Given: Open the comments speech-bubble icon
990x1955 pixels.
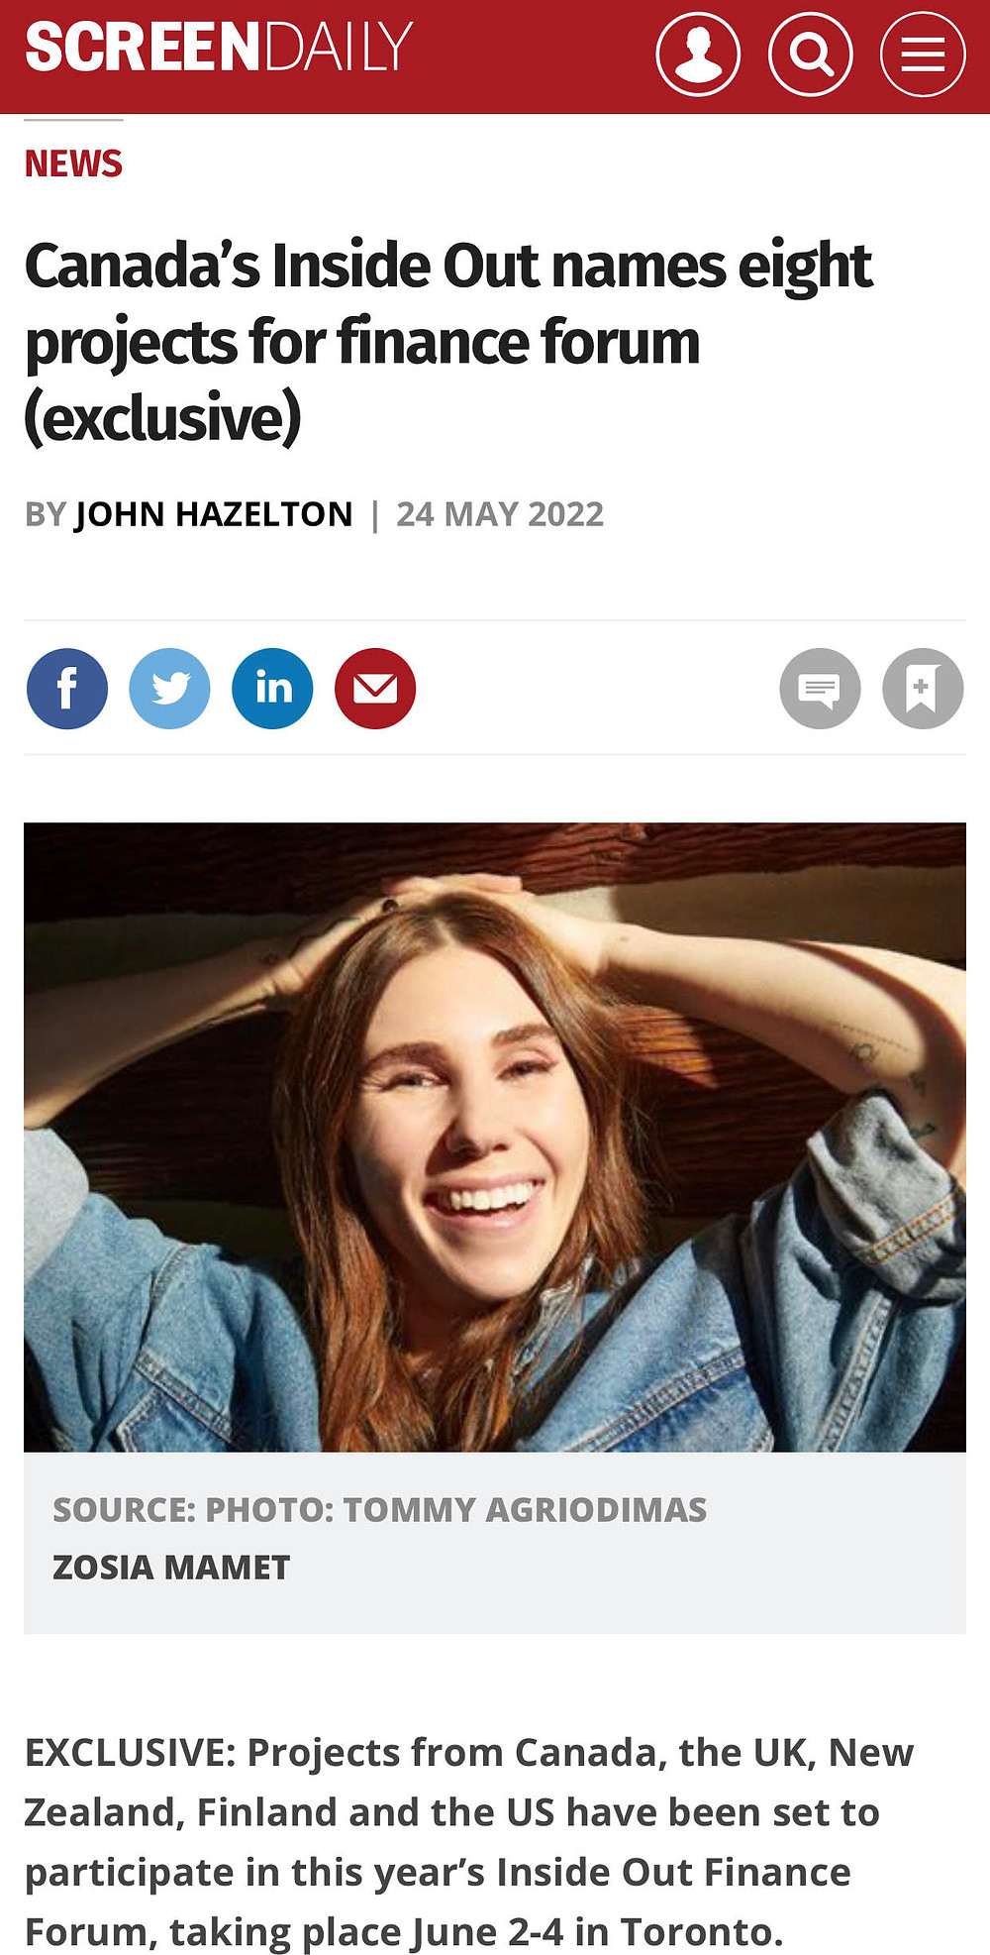Looking at the screenshot, I should (820, 689).
